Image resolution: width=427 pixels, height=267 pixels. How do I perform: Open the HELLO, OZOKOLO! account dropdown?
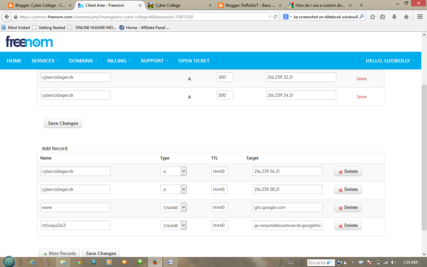[390, 61]
